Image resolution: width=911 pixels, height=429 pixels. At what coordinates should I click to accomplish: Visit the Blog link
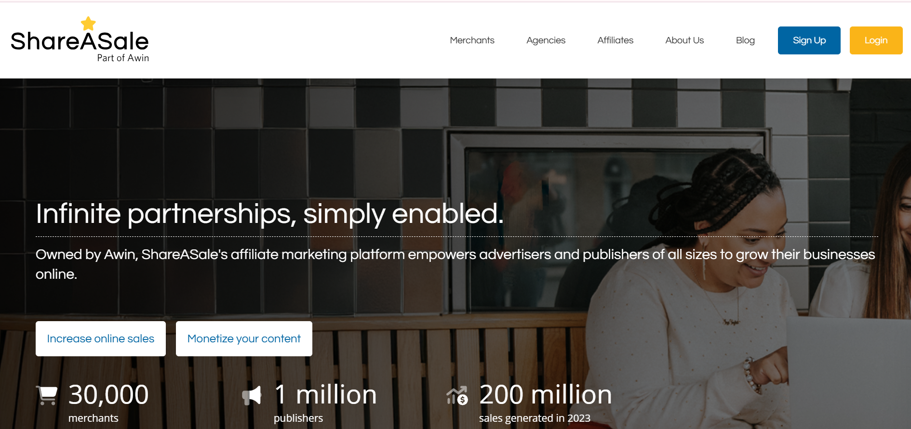click(x=745, y=40)
